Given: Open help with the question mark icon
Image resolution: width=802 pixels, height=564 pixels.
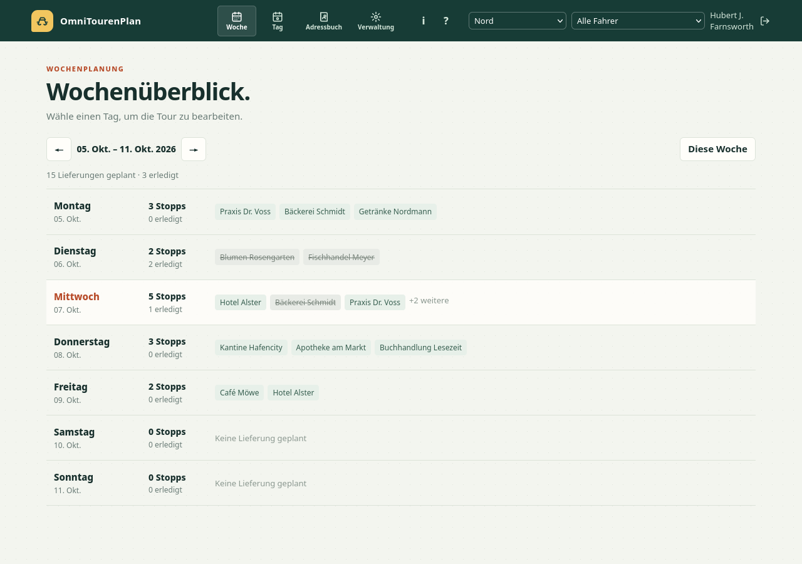Looking at the screenshot, I should coord(446,21).
